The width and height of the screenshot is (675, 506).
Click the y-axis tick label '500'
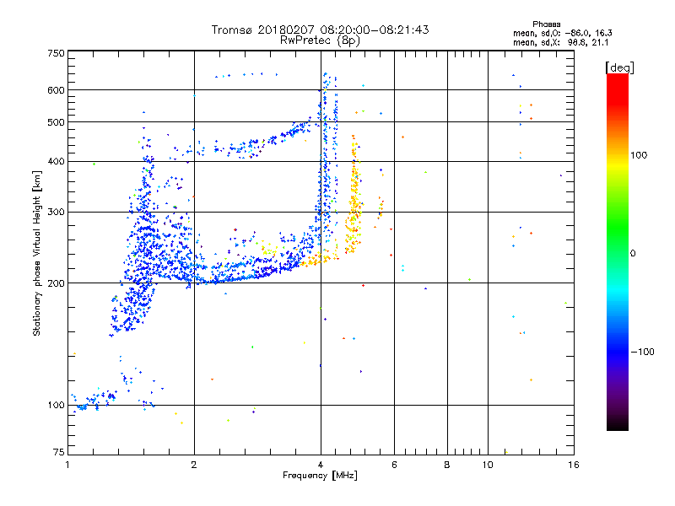coord(57,122)
